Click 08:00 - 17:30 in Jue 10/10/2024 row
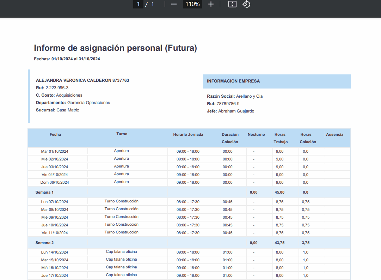Viewport: 381px width, 280px height. click(188, 225)
